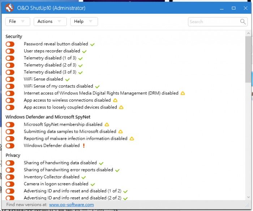This screenshot has width=253, height=211.
Task: Toggle Sharing of handwriting data disabled switch
Action: pos(10,163)
